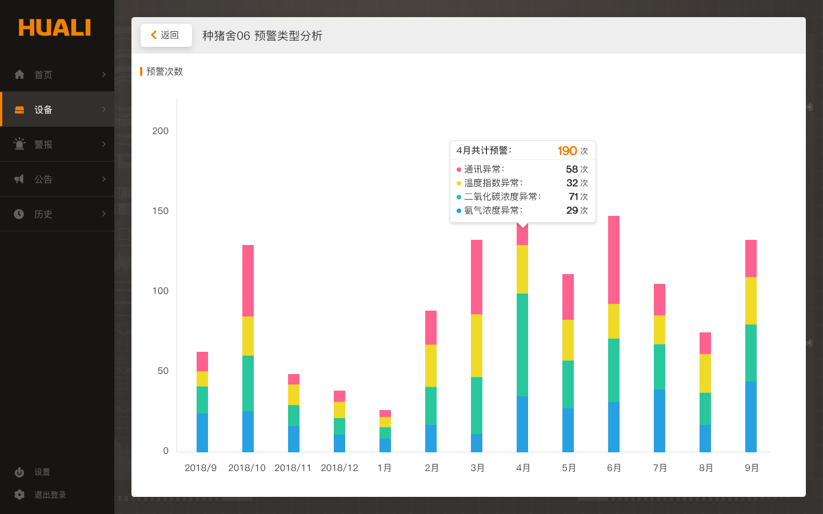Open the 公告 menu item
823x514 pixels.
click(43, 179)
